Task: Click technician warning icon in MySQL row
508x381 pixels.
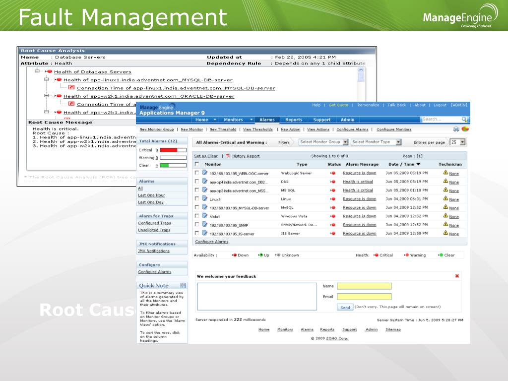Action: 445,207
